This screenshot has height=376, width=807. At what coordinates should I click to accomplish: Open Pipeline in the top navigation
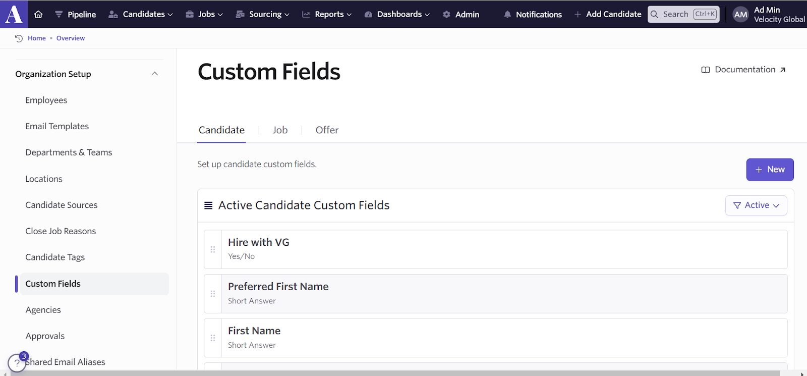[x=75, y=14]
